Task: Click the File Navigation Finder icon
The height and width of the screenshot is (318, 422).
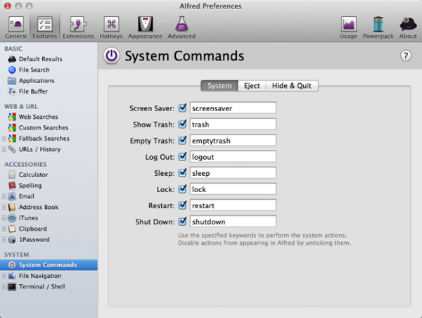Action: click(12, 276)
